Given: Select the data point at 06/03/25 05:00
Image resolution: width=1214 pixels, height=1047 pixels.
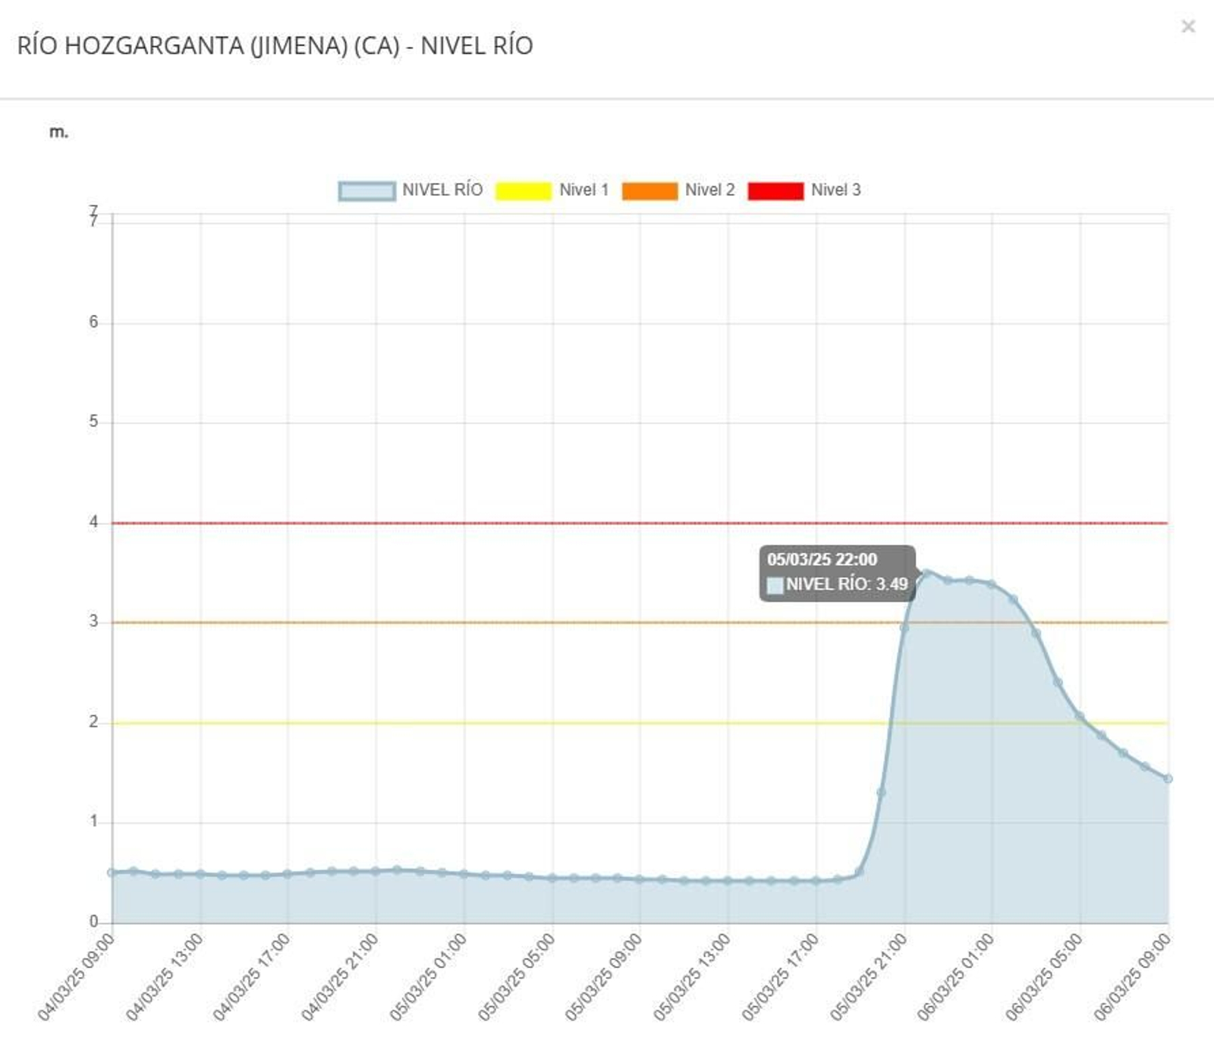Looking at the screenshot, I should 1080,716.
